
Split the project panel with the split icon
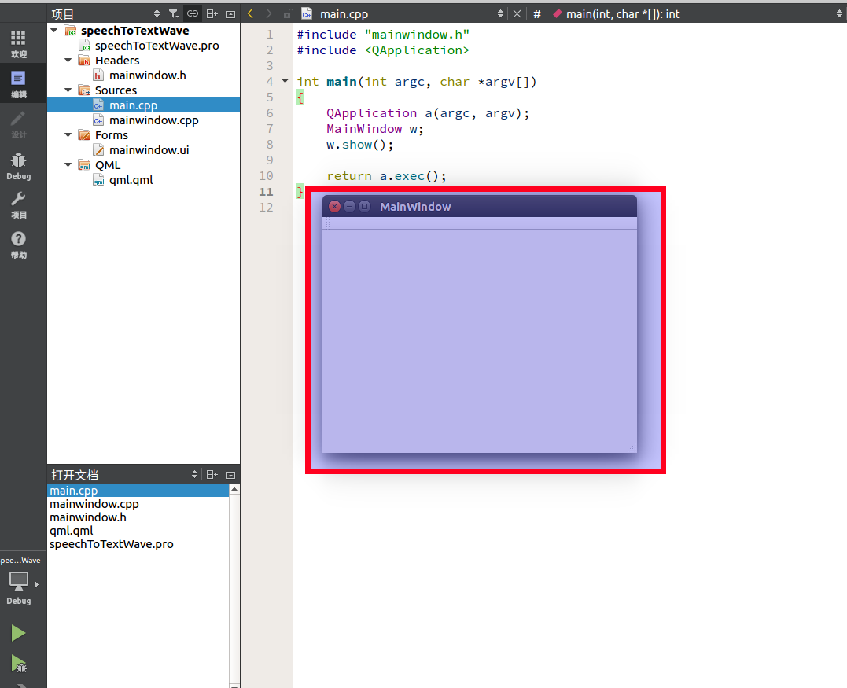212,13
